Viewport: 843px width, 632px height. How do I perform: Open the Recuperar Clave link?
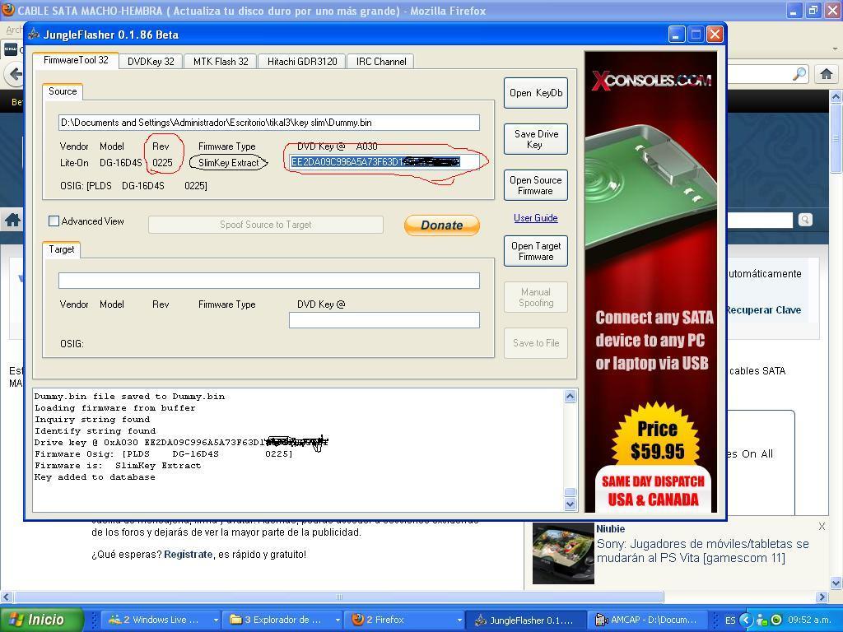[x=763, y=310]
